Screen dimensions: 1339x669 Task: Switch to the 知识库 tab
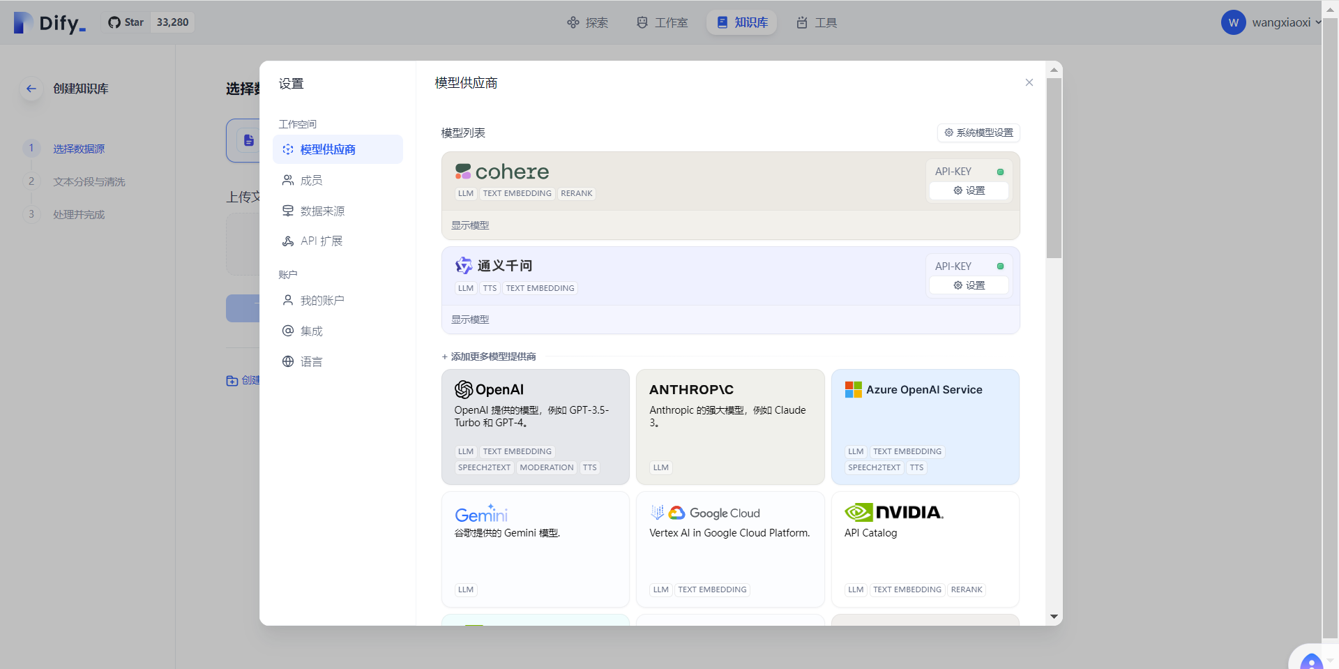click(x=742, y=22)
